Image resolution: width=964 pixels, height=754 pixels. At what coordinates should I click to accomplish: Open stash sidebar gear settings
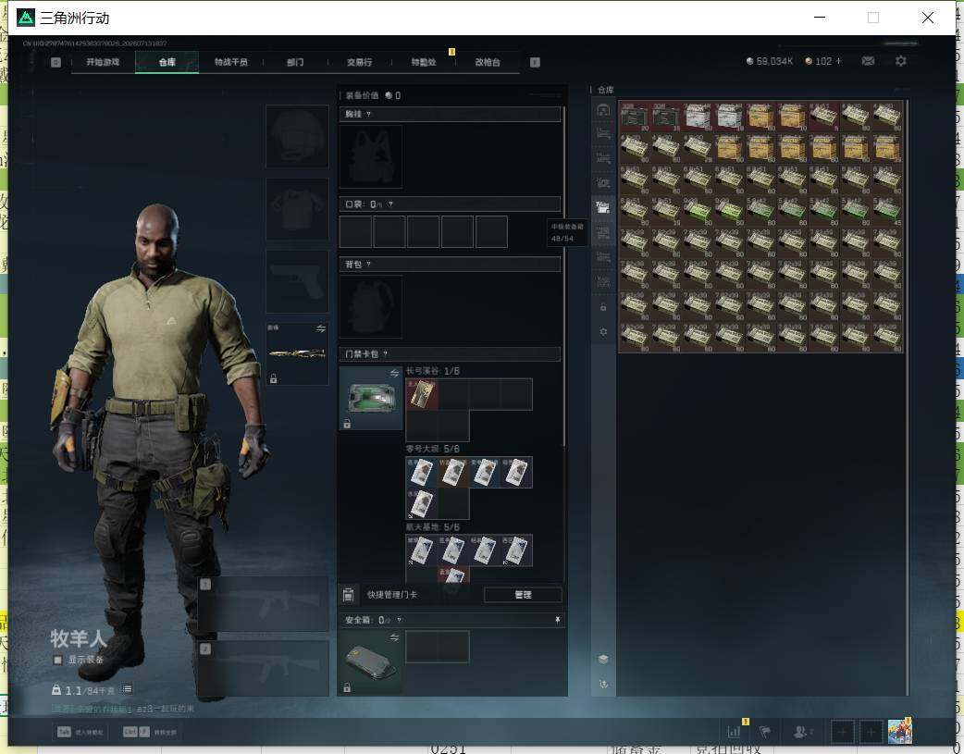pos(603,331)
